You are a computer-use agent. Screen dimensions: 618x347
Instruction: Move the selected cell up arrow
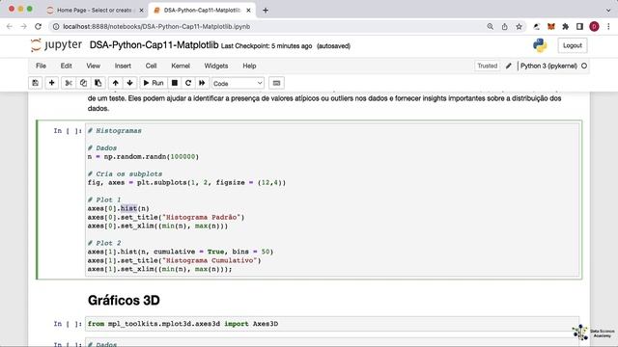click(116, 83)
